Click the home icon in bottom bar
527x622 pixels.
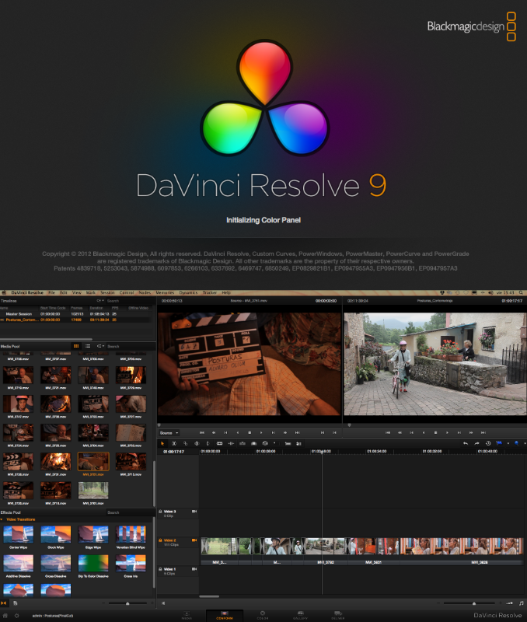point(5,616)
